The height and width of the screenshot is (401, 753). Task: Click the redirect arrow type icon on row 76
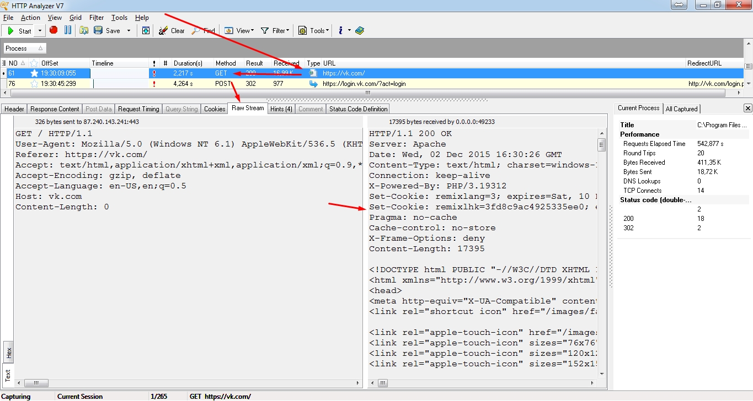(313, 84)
